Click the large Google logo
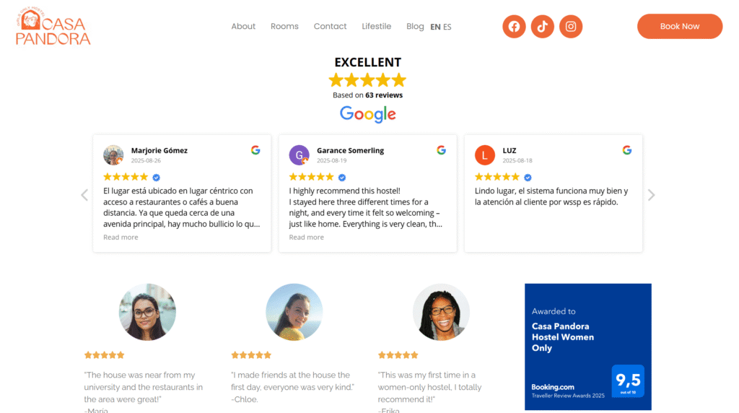The height and width of the screenshot is (413, 739). click(x=368, y=114)
